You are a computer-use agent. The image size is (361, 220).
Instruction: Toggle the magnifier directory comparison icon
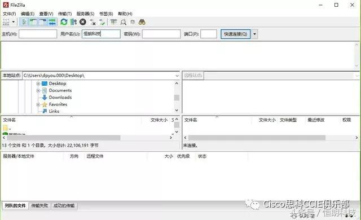click(124, 22)
